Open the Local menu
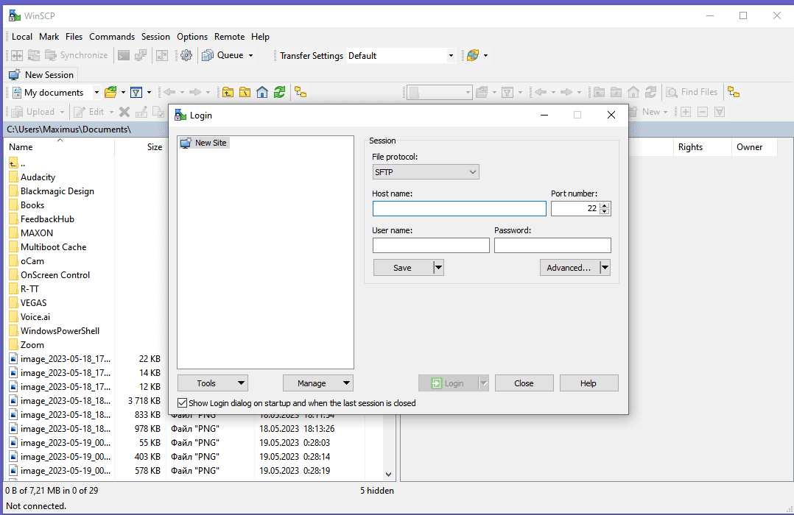Viewport: 794px width, 515px height. point(22,37)
